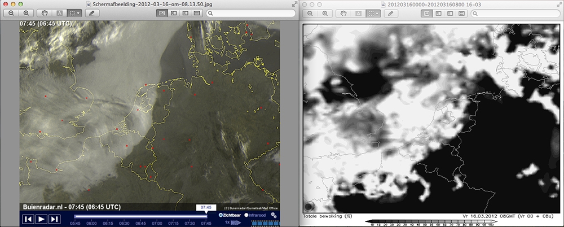Screen dimensions: 564x227
Task: Zoom out in the 201203160000 window
Action: [x=310, y=14]
